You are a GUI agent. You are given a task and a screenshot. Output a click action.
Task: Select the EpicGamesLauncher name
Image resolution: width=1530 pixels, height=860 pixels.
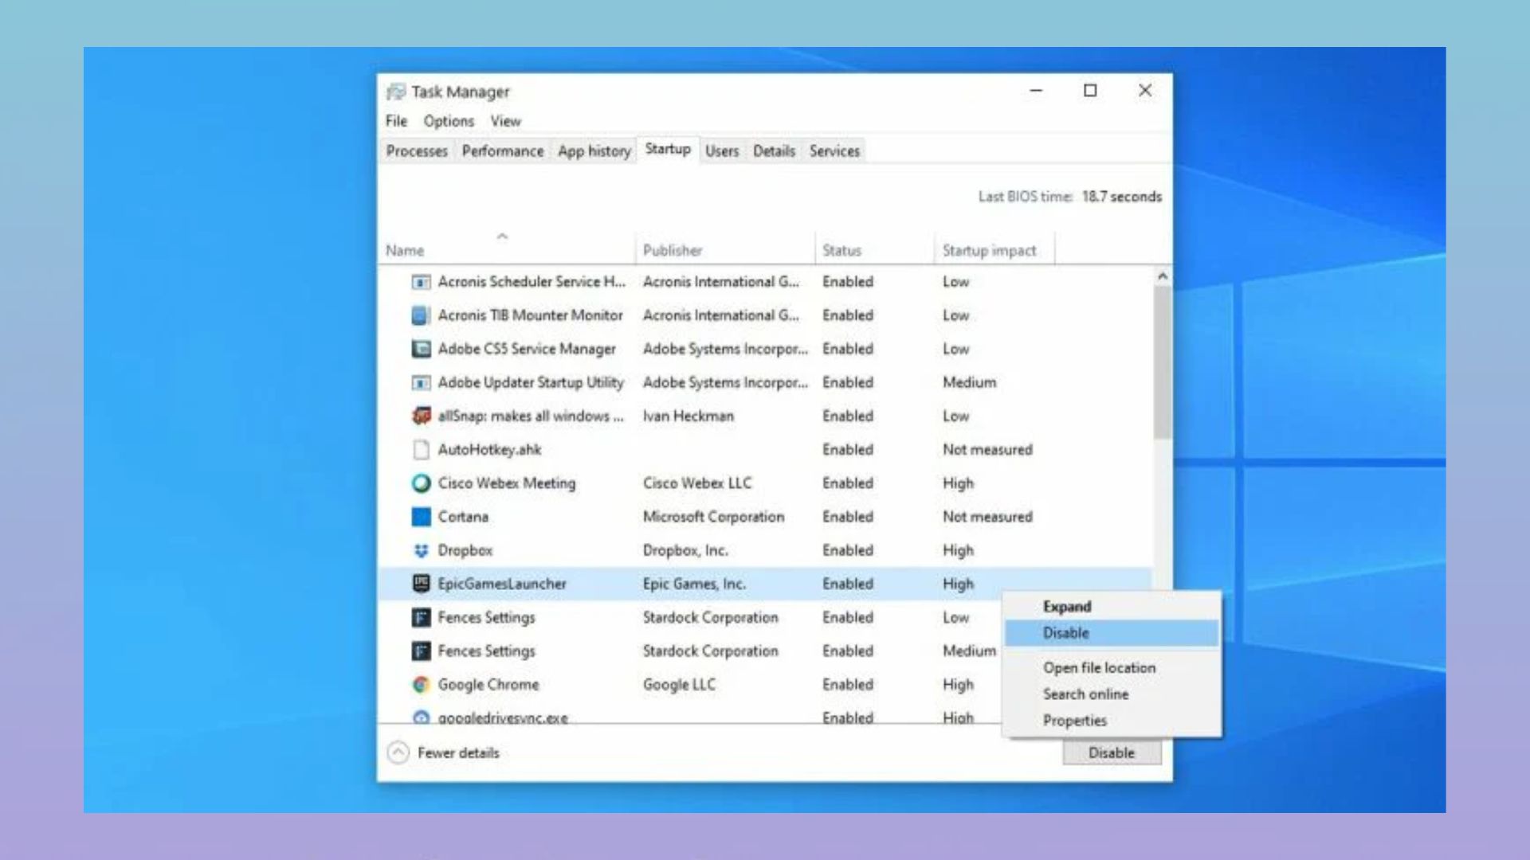pos(501,584)
